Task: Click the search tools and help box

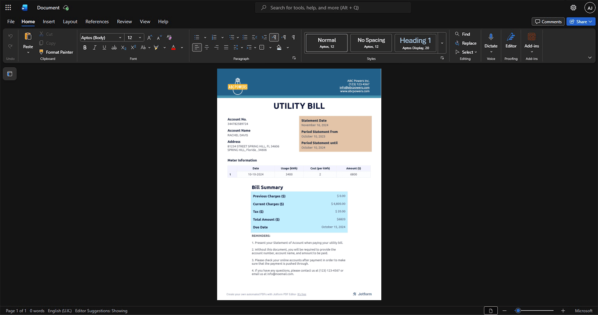Action: point(333,7)
